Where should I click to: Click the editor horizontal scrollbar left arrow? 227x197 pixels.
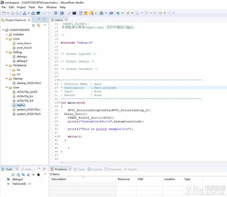point(62,163)
